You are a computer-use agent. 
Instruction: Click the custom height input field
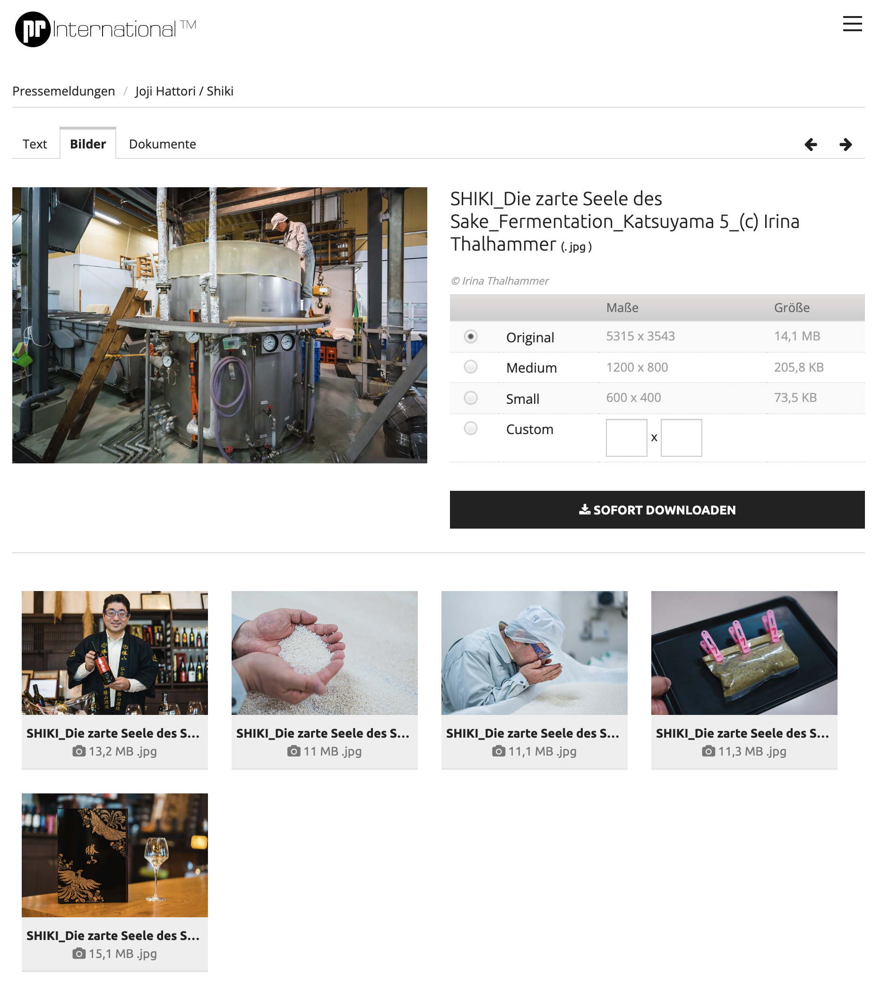coord(681,438)
